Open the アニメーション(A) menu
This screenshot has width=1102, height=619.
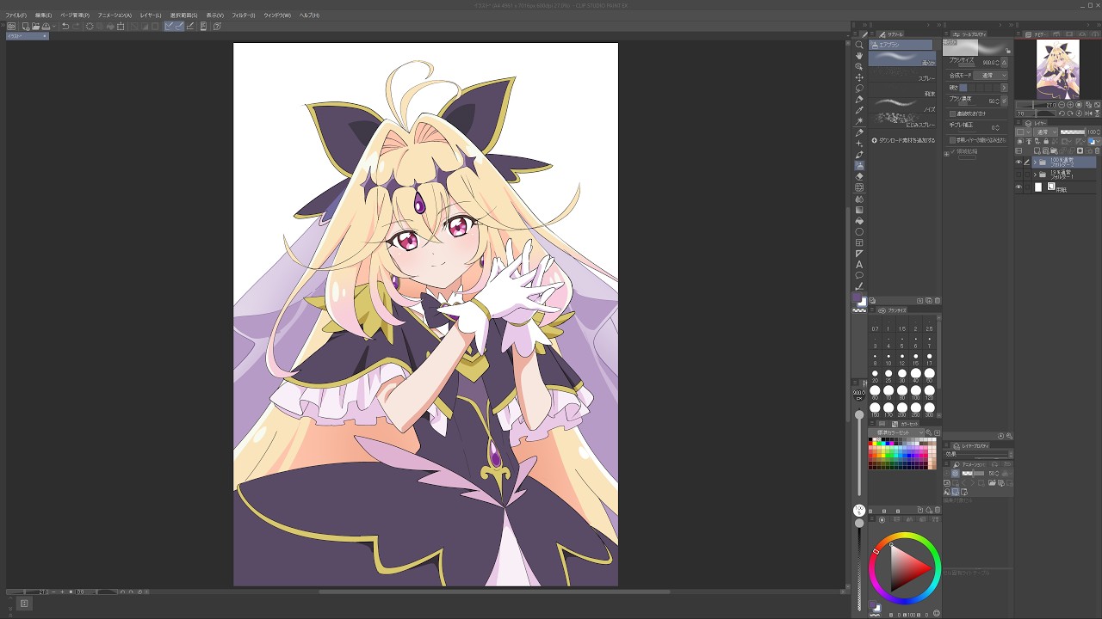[115, 15]
